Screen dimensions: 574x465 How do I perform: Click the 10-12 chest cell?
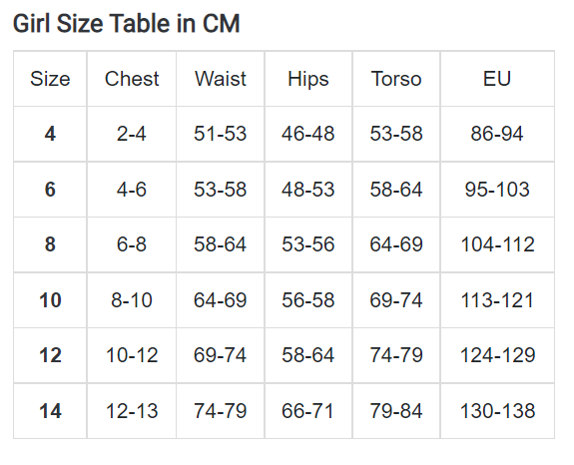pos(132,355)
